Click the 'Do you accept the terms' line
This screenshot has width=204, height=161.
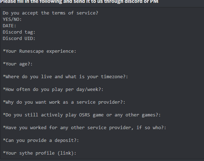[51, 13]
